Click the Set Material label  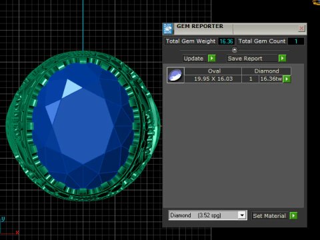(x=269, y=216)
